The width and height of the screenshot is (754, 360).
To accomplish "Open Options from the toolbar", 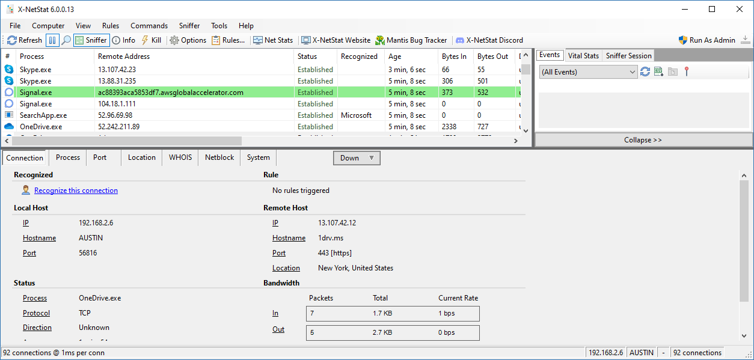I will click(x=188, y=40).
